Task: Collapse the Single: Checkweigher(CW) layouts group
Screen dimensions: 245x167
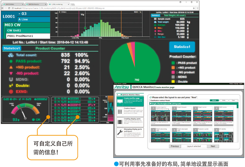Action: coord(151,104)
